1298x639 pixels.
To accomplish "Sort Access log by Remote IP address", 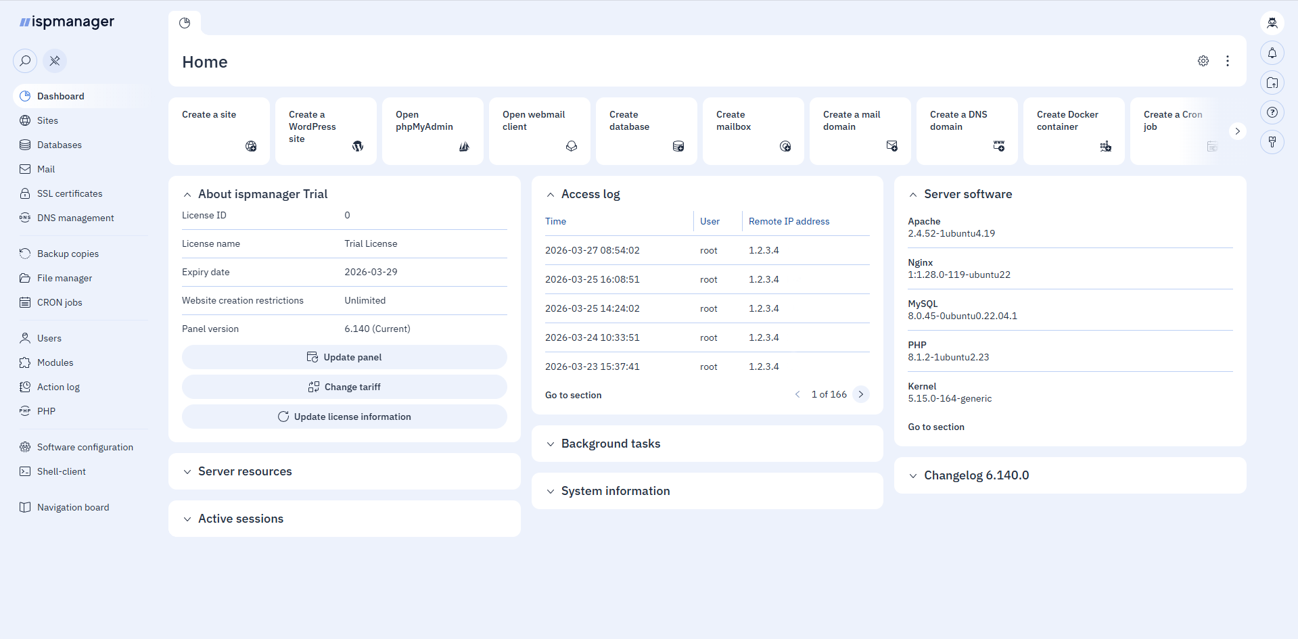I will [x=789, y=221].
